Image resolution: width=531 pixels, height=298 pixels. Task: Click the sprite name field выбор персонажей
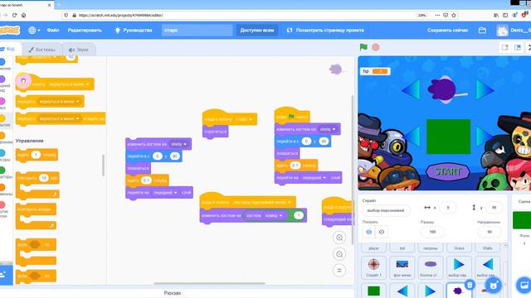[x=386, y=210]
